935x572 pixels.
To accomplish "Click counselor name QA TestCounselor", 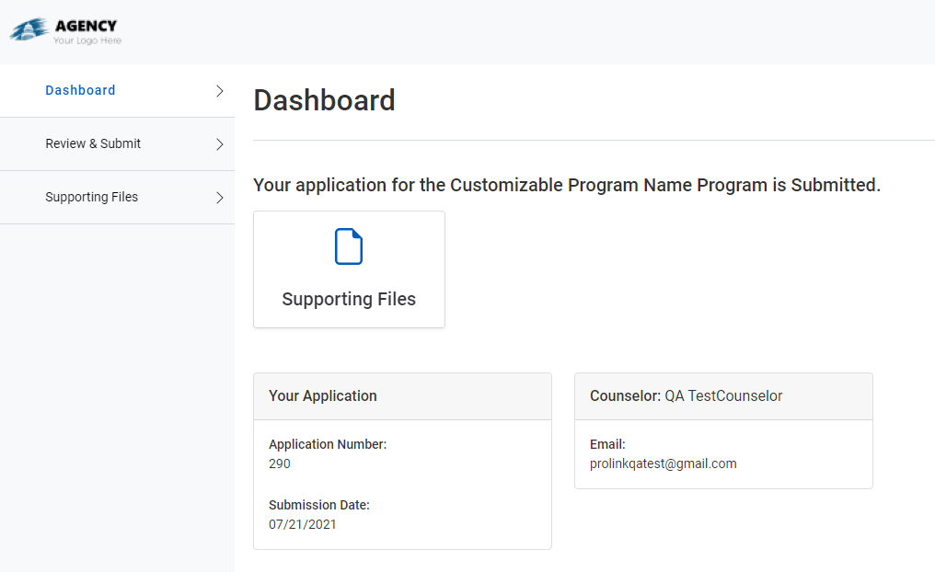I will (722, 395).
